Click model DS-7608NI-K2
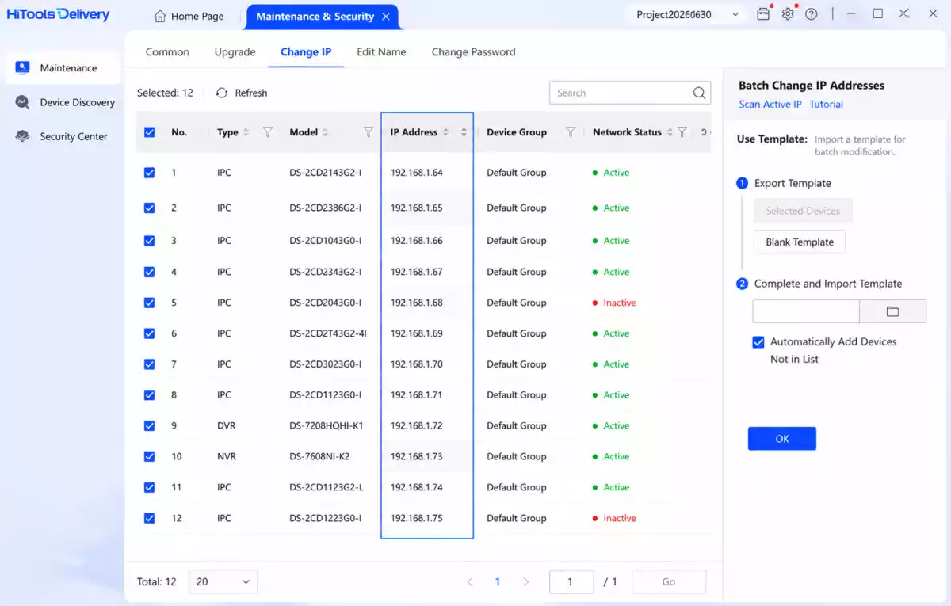Screen dimensions: 951x606 (319, 456)
